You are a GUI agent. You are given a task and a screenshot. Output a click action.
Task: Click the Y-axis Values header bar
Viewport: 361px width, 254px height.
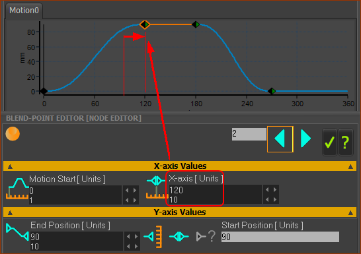pyautogui.click(x=180, y=212)
